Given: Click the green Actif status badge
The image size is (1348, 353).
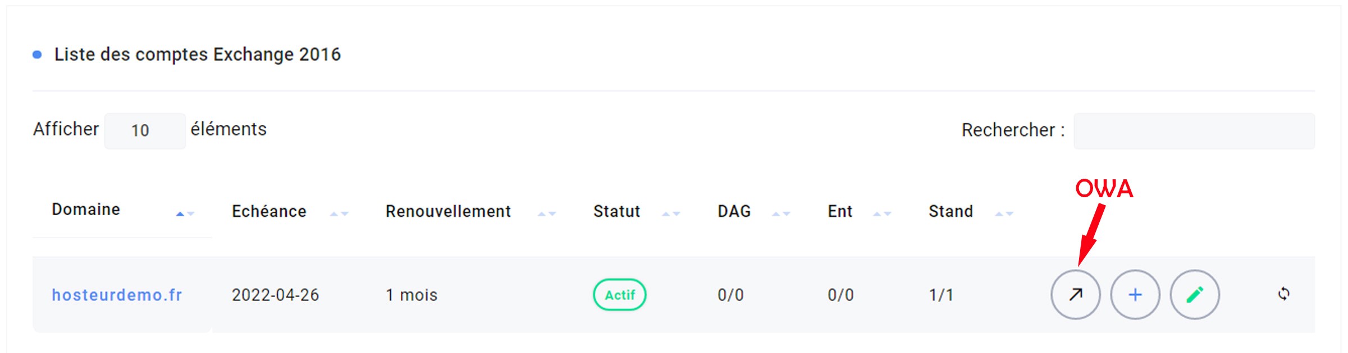Looking at the screenshot, I should coord(619,295).
